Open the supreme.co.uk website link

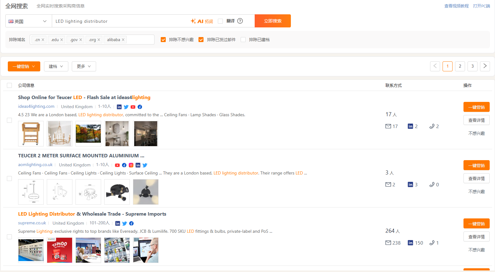(32, 223)
